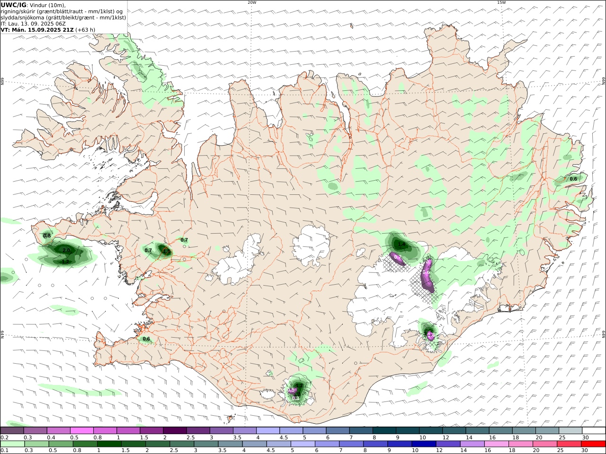
Task: Click the '0.6' value in the southwest
Action: pos(146,339)
